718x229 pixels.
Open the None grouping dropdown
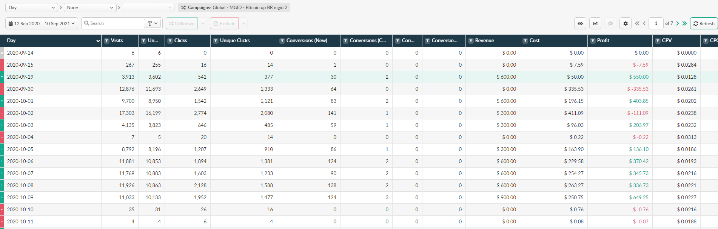(x=90, y=8)
